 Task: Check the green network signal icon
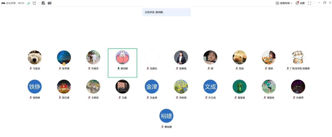pos(28,3)
